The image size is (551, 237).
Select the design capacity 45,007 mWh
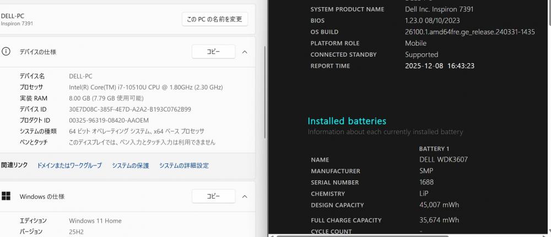pos(439,205)
